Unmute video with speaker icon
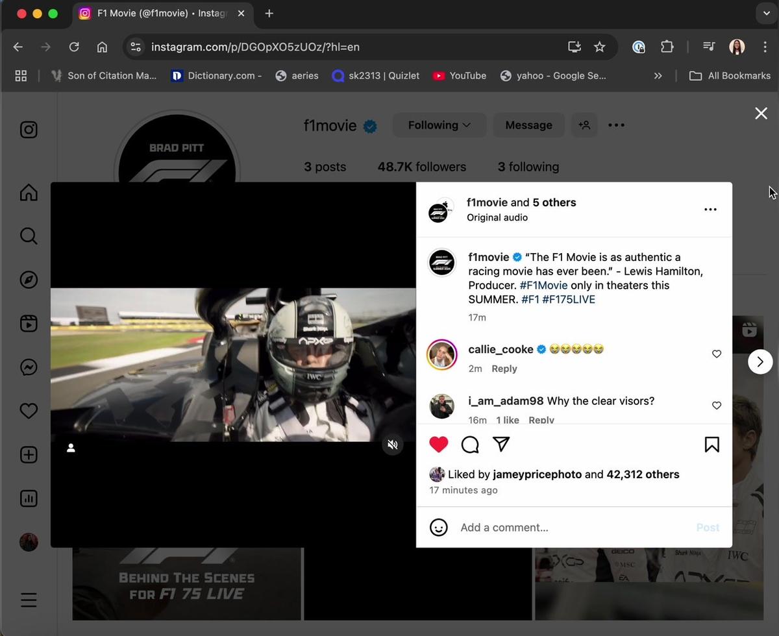This screenshot has width=779, height=636. [x=392, y=445]
